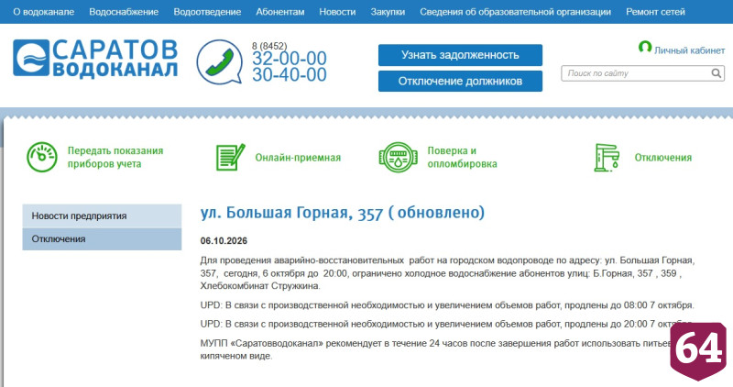Click the Онлайн-приемная notepad icon
This screenshot has width=733, height=387.
pos(231,157)
